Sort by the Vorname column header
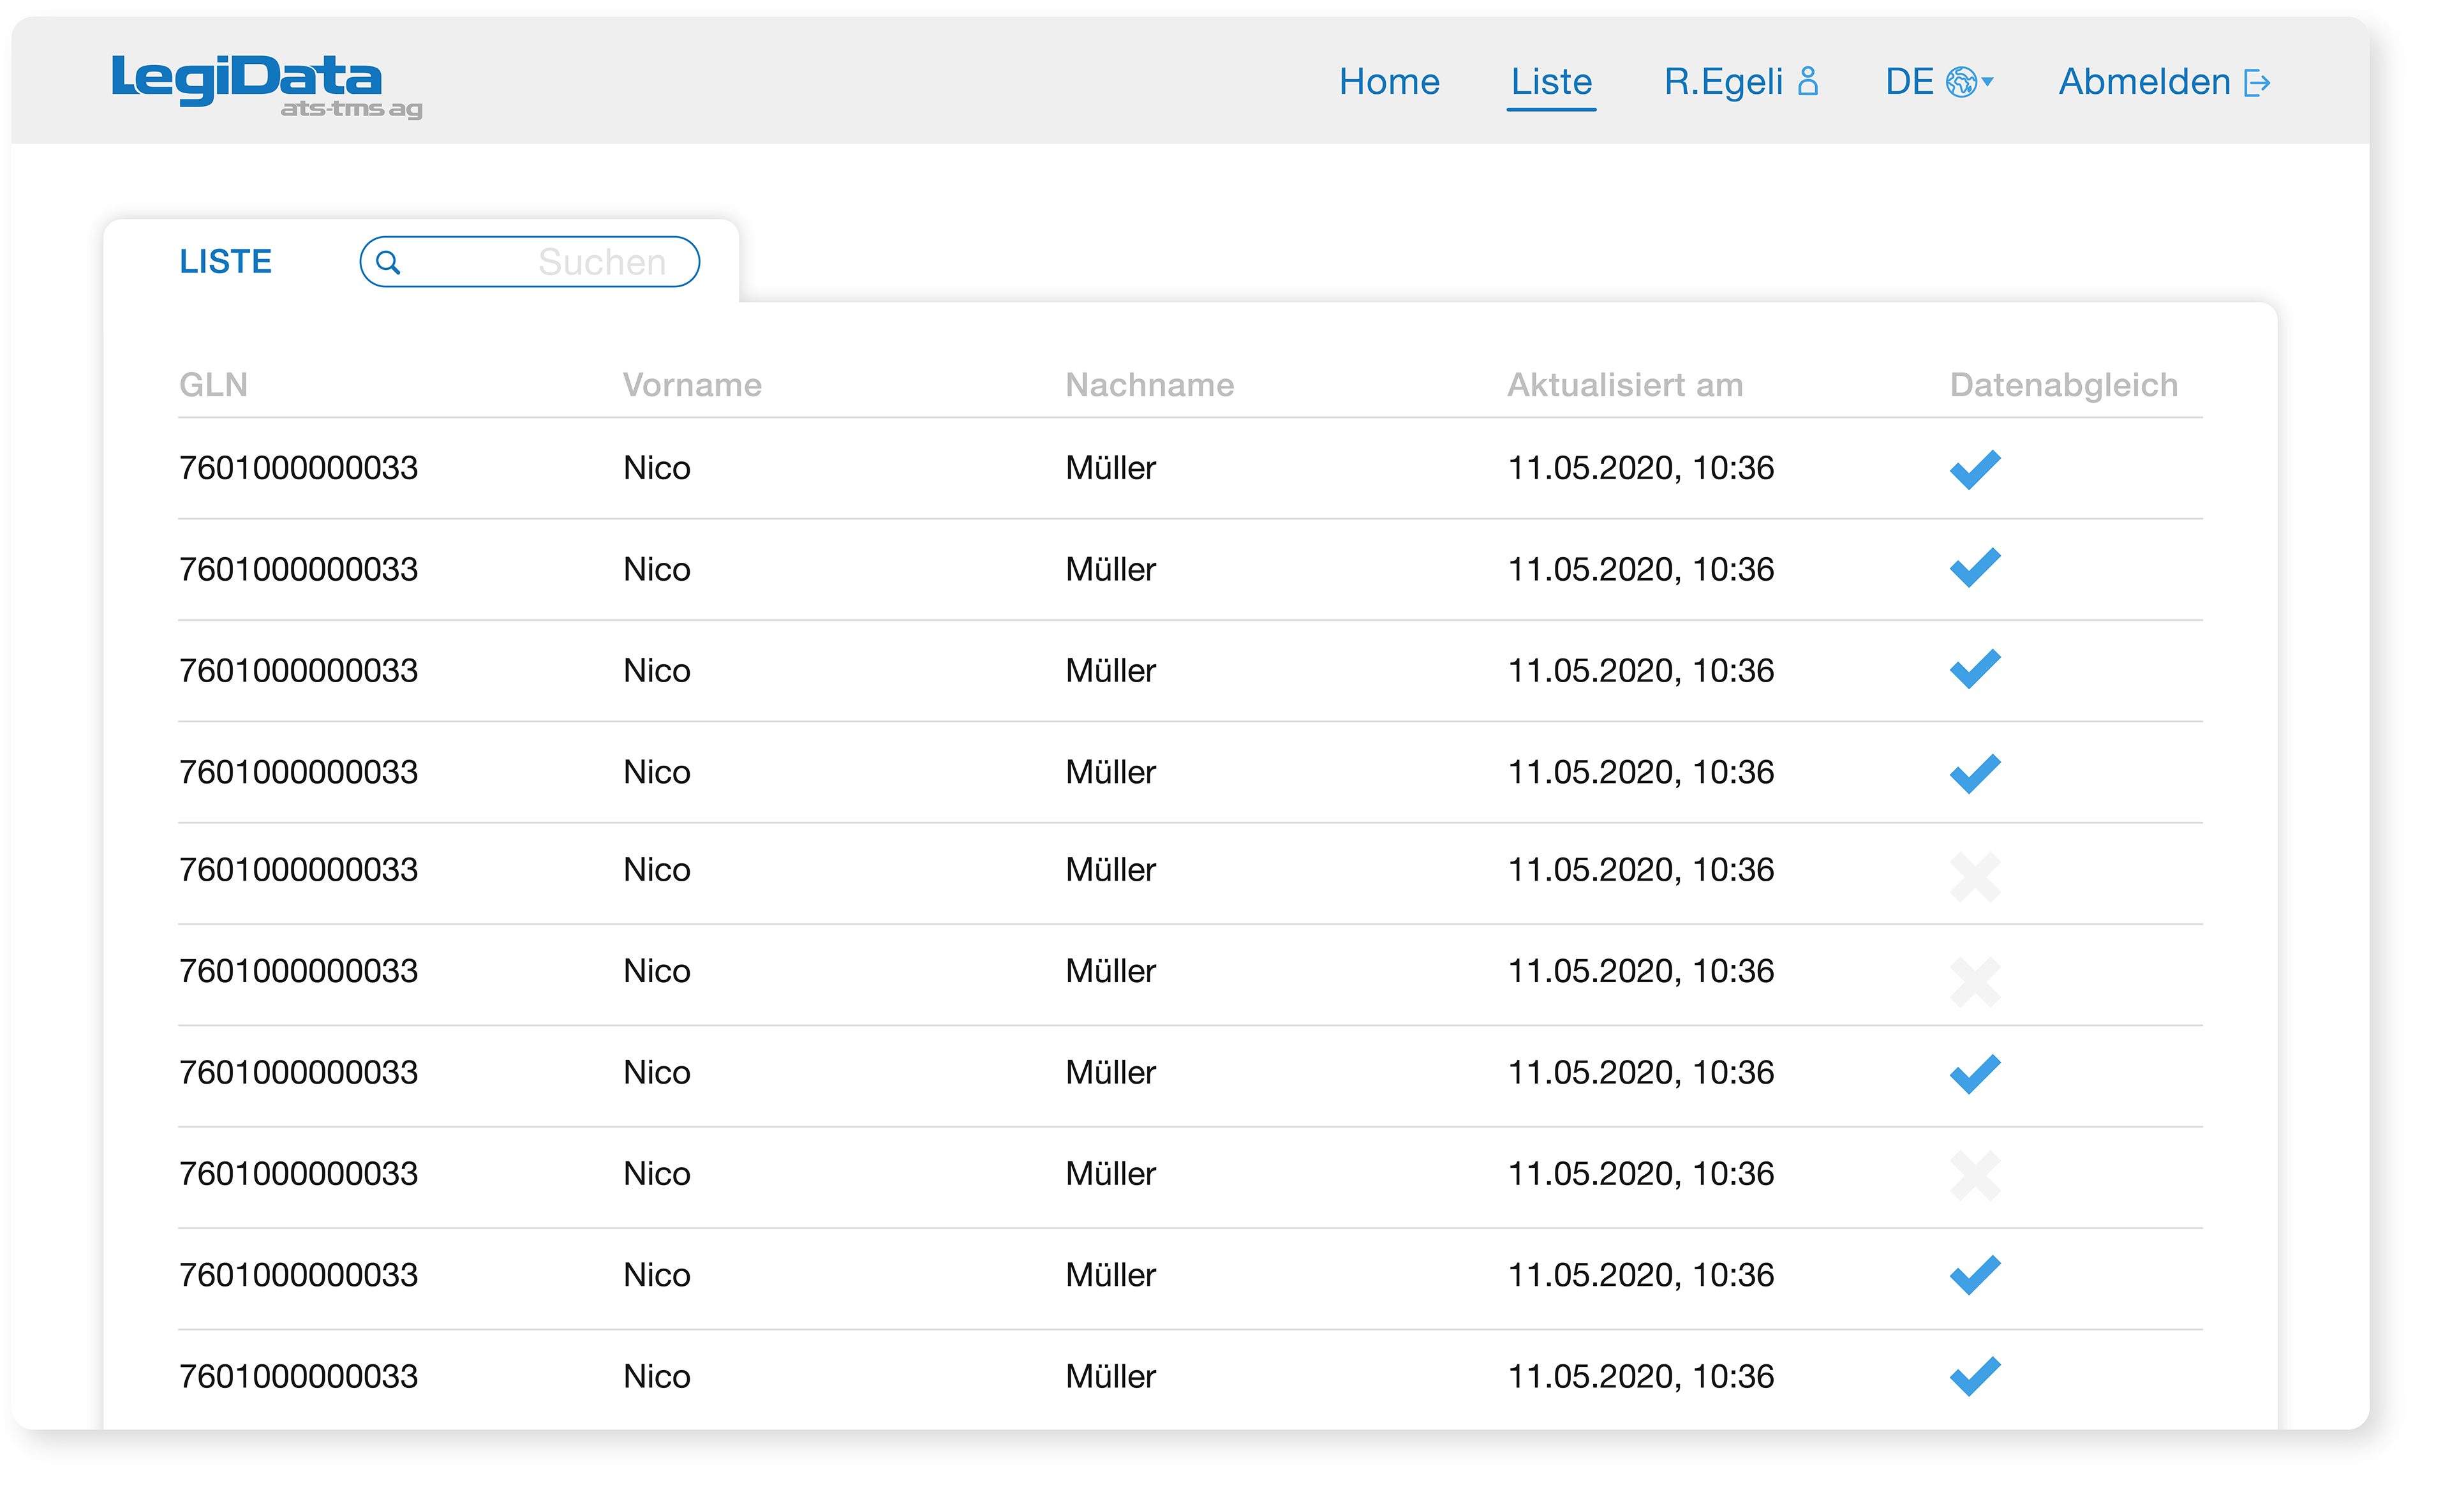This screenshot has height=1506, width=2450. pos(692,384)
